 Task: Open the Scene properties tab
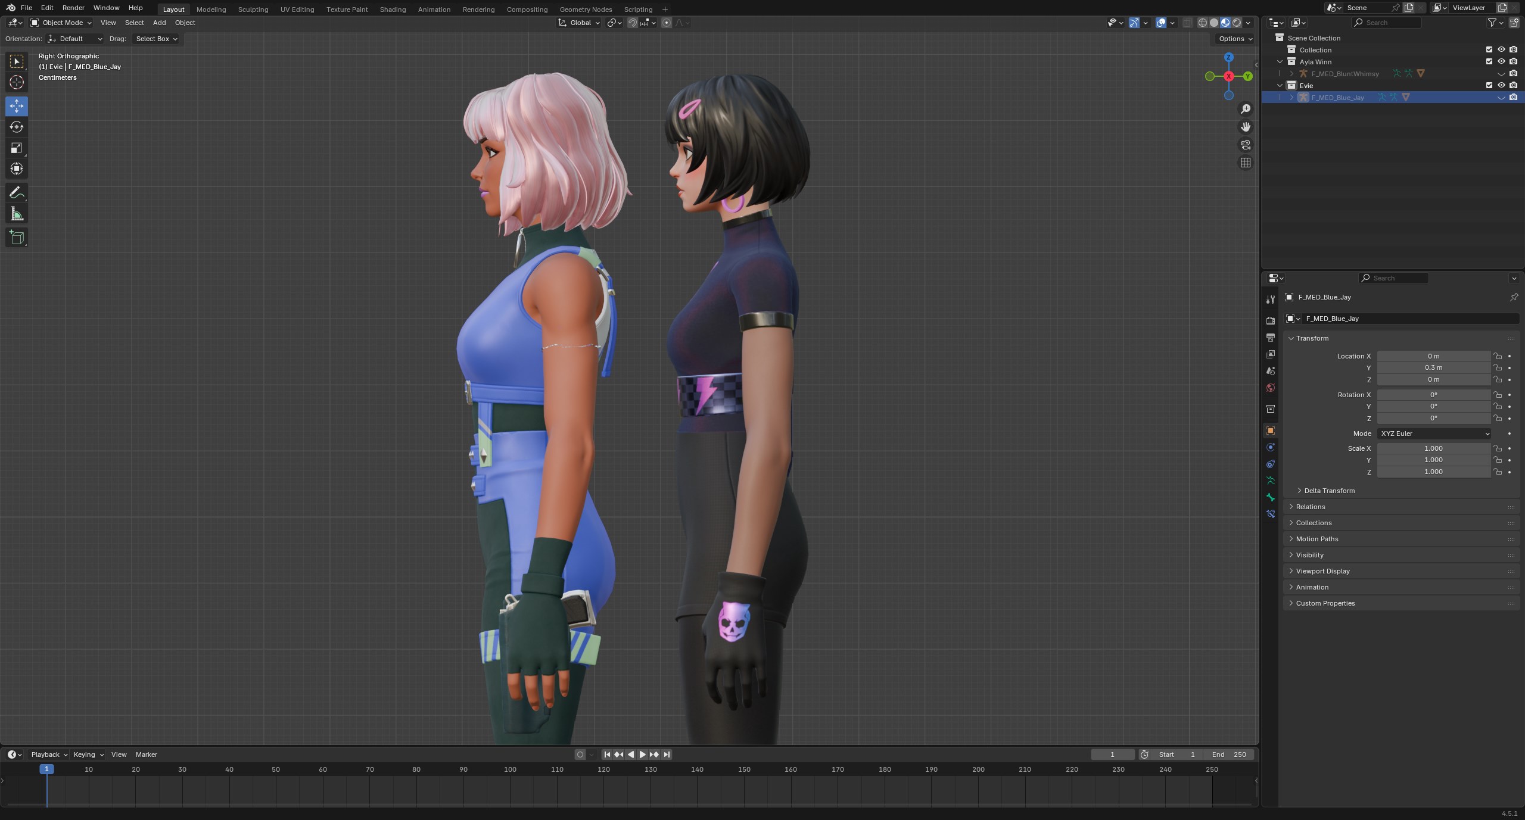click(1270, 370)
